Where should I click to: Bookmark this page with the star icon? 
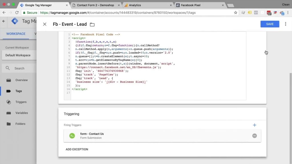[236, 13]
